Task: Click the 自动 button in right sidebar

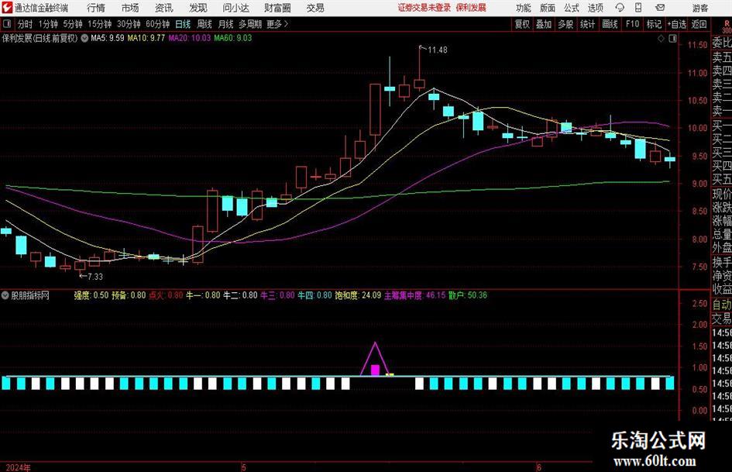Action: 722,305
